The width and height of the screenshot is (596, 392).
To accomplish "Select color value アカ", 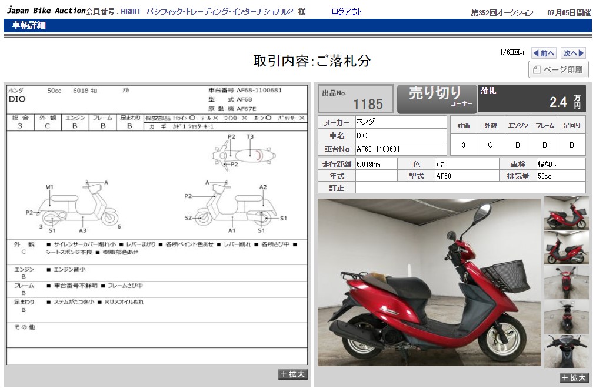I will click(x=440, y=165).
